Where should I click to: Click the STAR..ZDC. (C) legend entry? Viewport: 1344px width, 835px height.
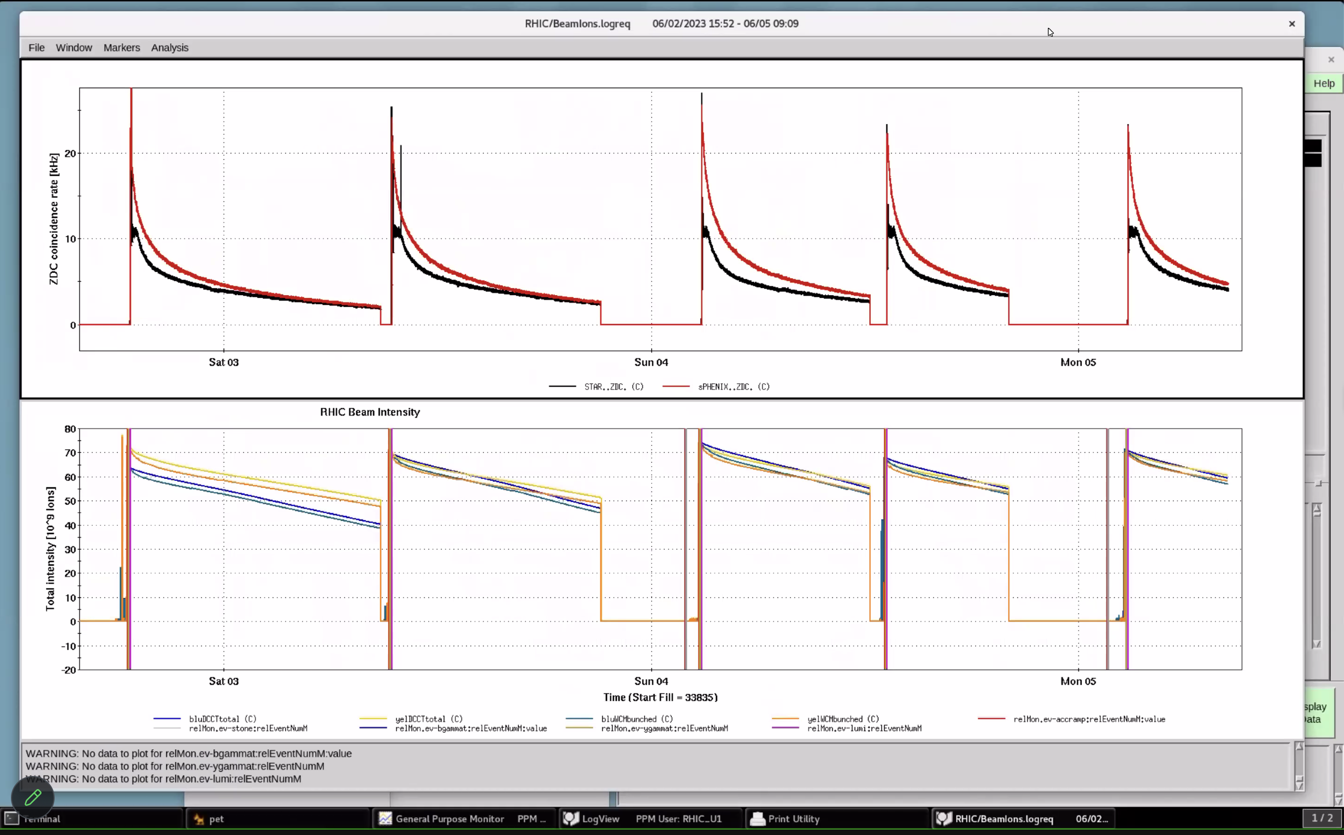coord(596,386)
